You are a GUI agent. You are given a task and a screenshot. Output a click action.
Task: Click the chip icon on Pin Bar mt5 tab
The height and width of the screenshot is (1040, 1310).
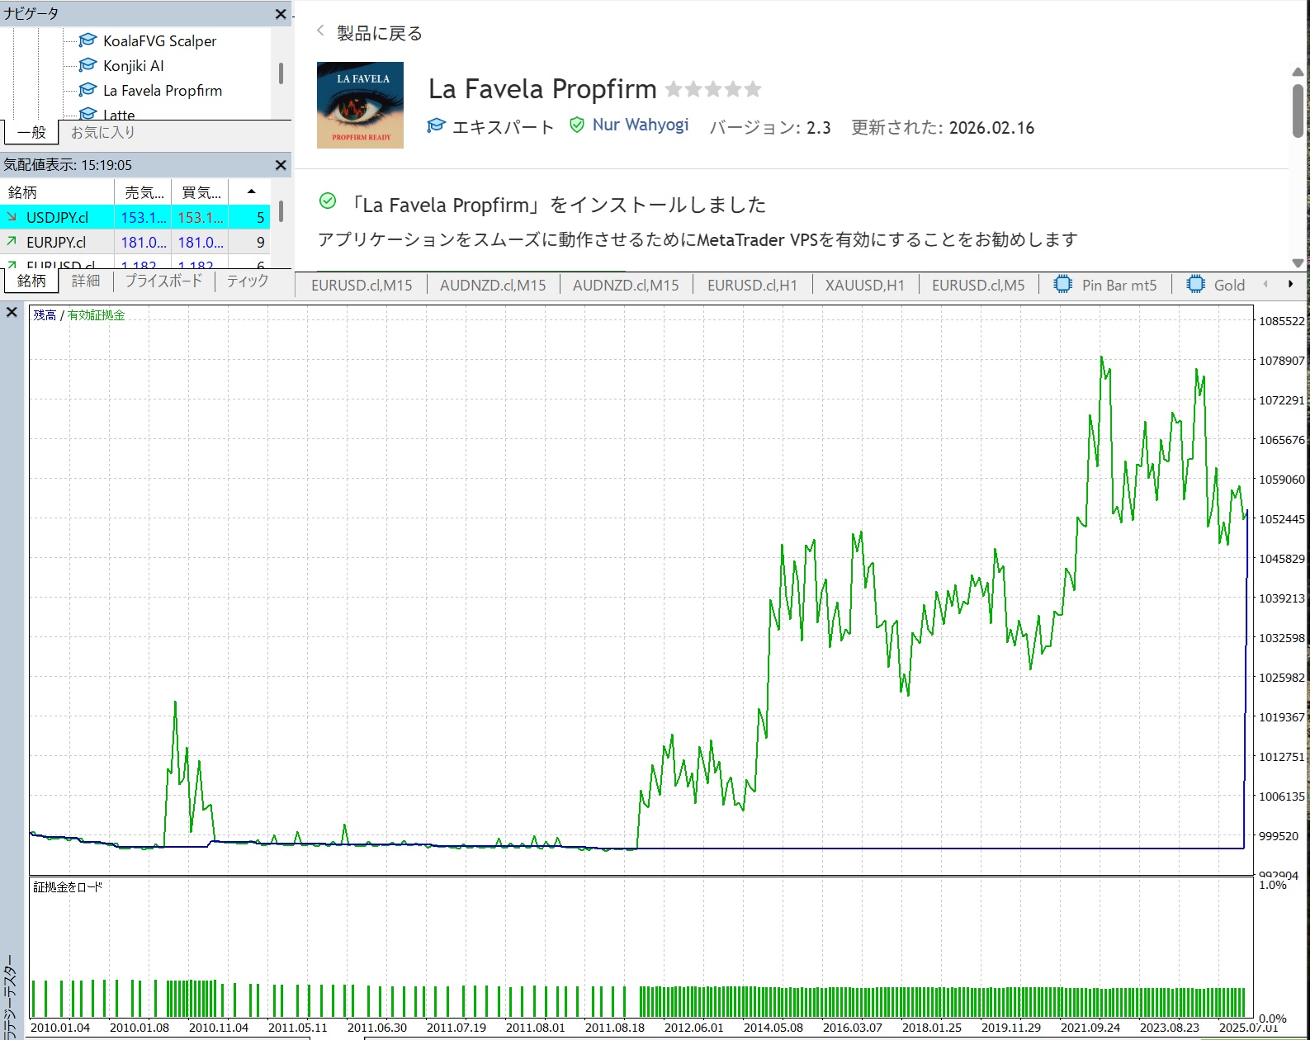1063,285
